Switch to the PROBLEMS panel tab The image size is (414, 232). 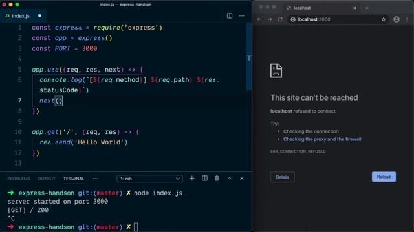coord(19,179)
